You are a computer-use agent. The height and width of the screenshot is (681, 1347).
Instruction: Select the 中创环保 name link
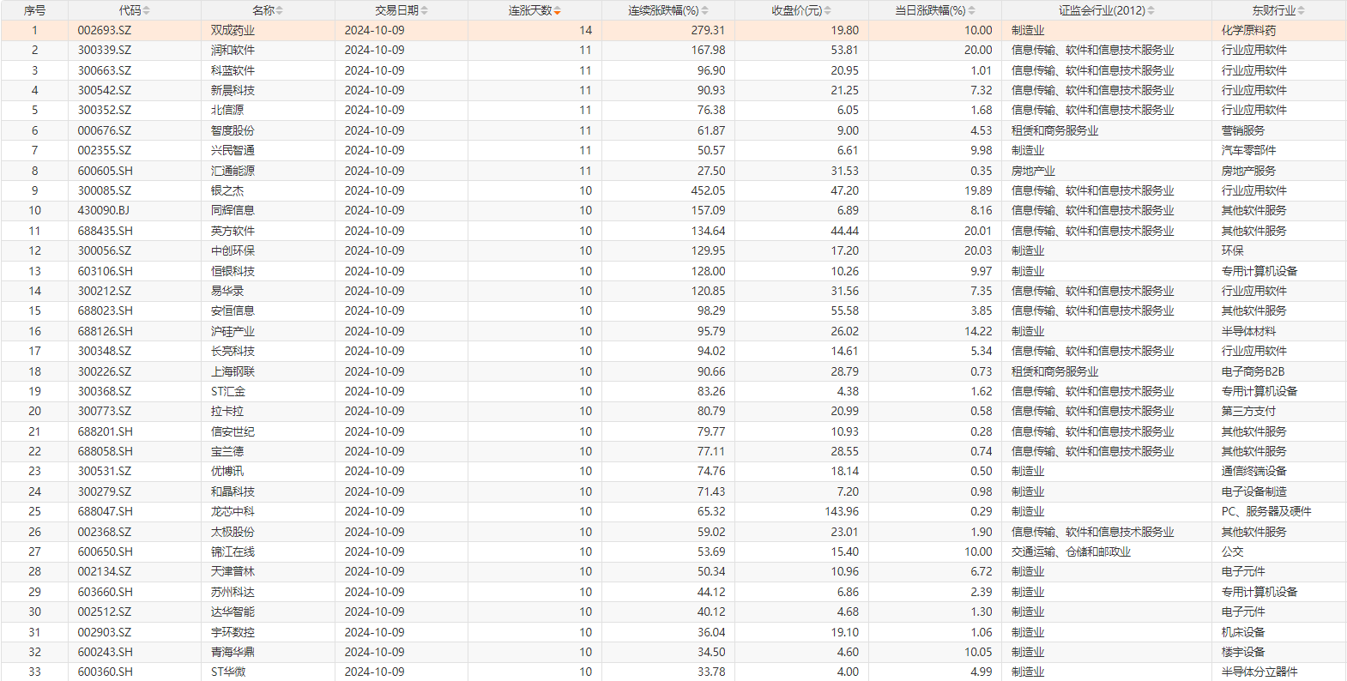tap(233, 250)
